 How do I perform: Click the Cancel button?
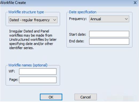click(86, 97)
